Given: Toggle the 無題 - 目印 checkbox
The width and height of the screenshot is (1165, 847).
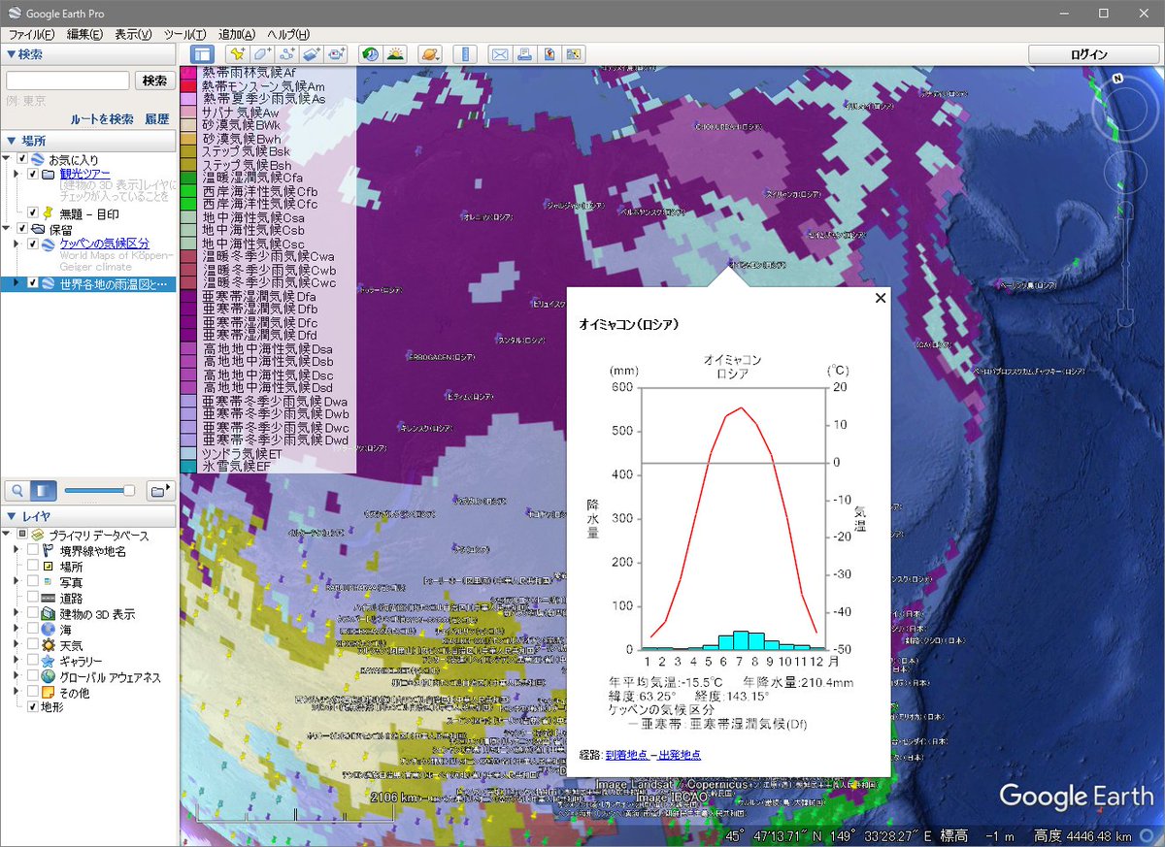Looking at the screenshot, I should pyautogui.click(x=33, y=212).
